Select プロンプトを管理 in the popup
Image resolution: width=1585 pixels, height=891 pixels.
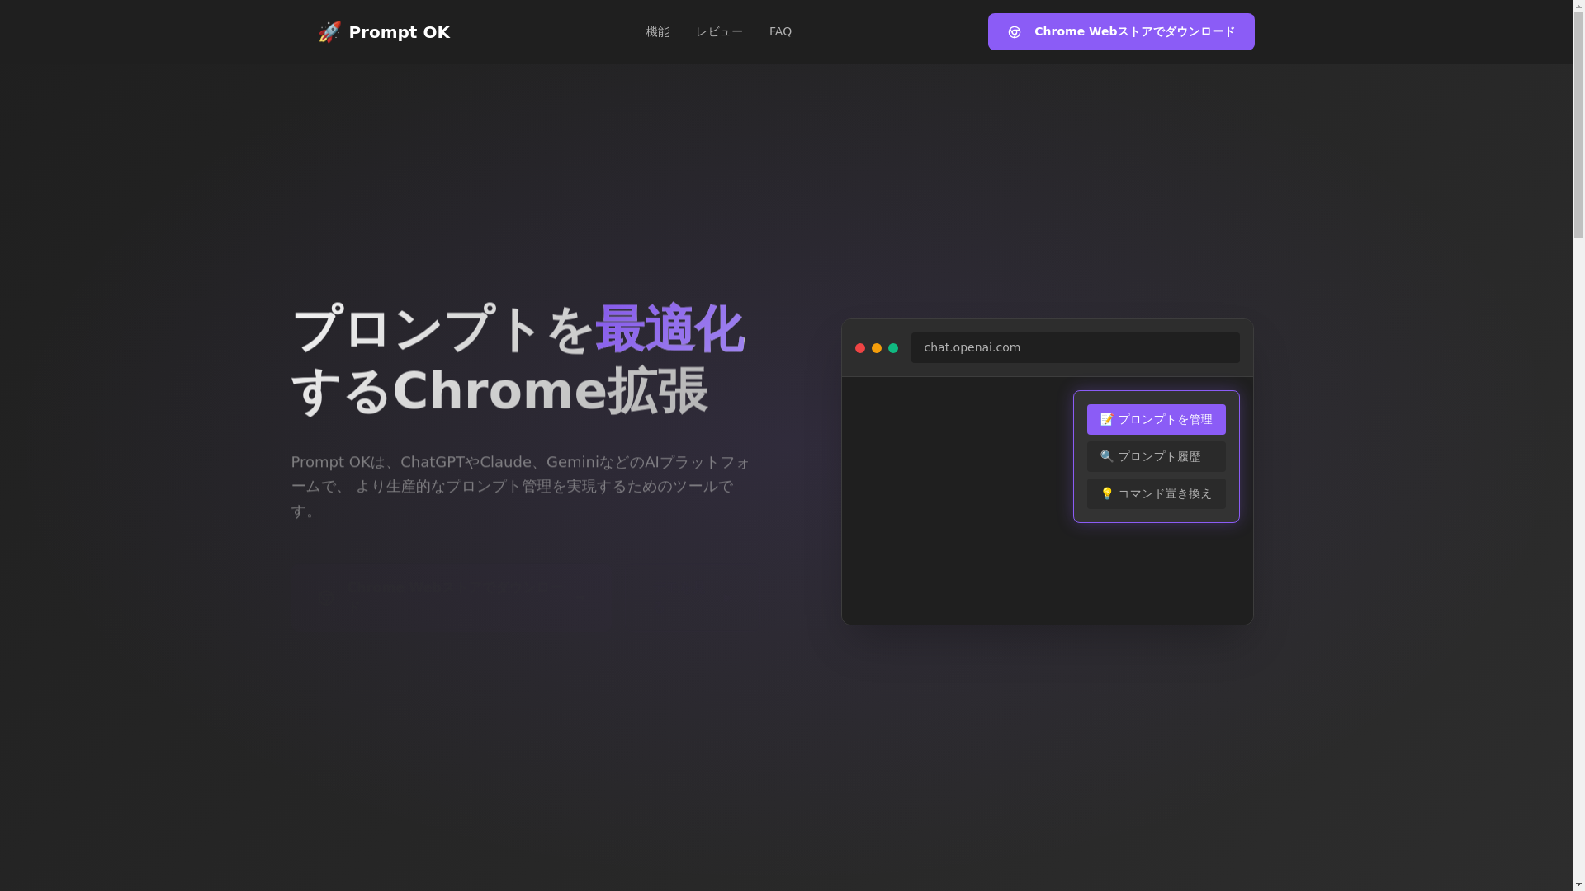pos(1156,419)
